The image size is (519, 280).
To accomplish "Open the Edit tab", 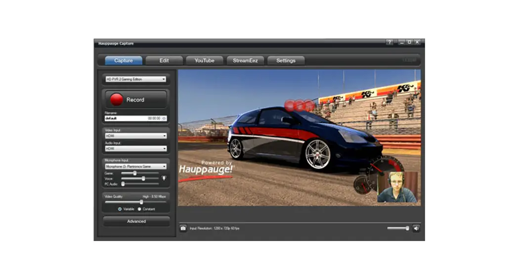I will point(164,61).
